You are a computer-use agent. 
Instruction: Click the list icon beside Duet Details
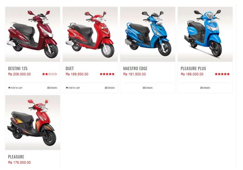tap(106, 88)
